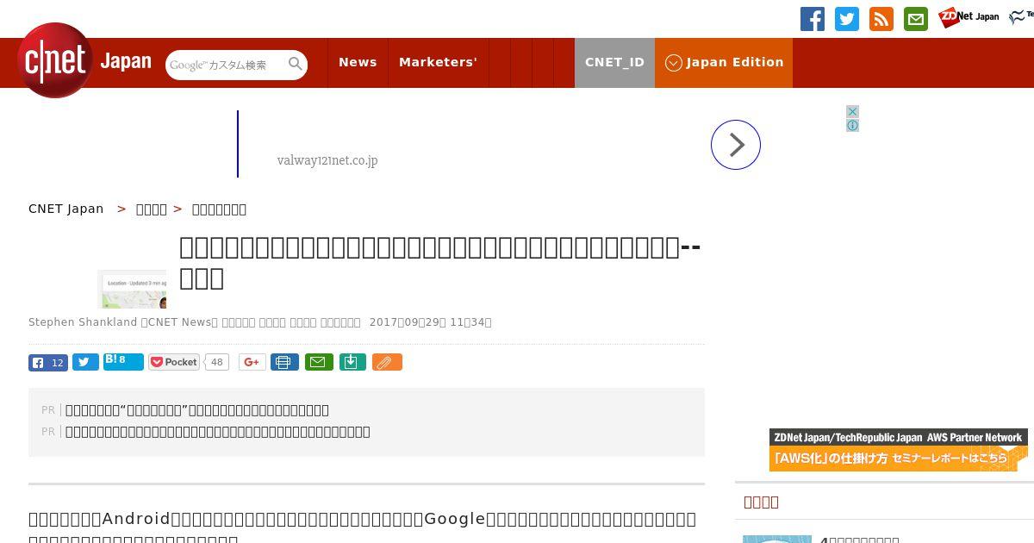Click the CNET Japan logo
The width and height of the screenshot is (1034, 543).
[x=84, y=60]
